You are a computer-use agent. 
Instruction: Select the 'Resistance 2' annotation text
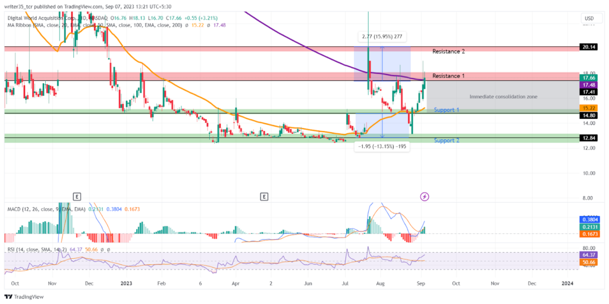(448, 51)
